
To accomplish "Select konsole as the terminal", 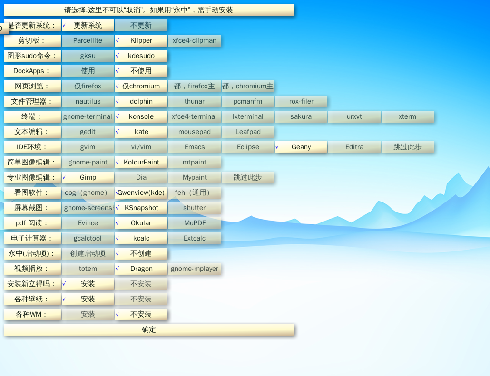I will [x=141, y=117].
